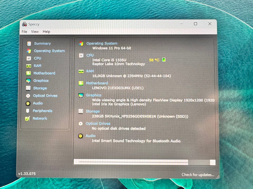
Task: Click the Peripherals mouse icon in sidebar
Action: 28,111
